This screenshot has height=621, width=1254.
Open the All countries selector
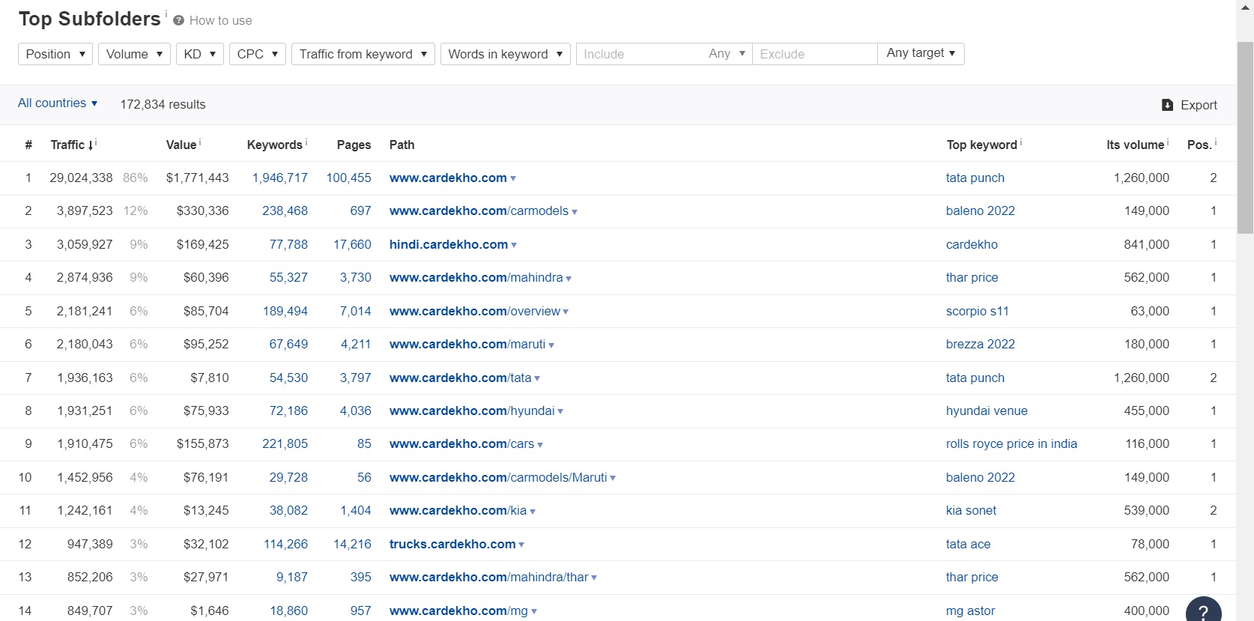pos(58,103)
